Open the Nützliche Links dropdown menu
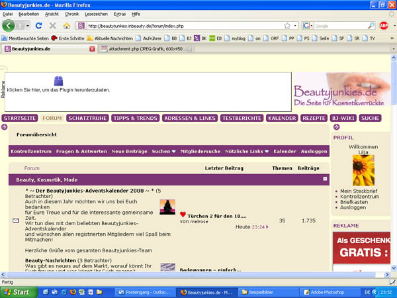 tap(247, 152)
